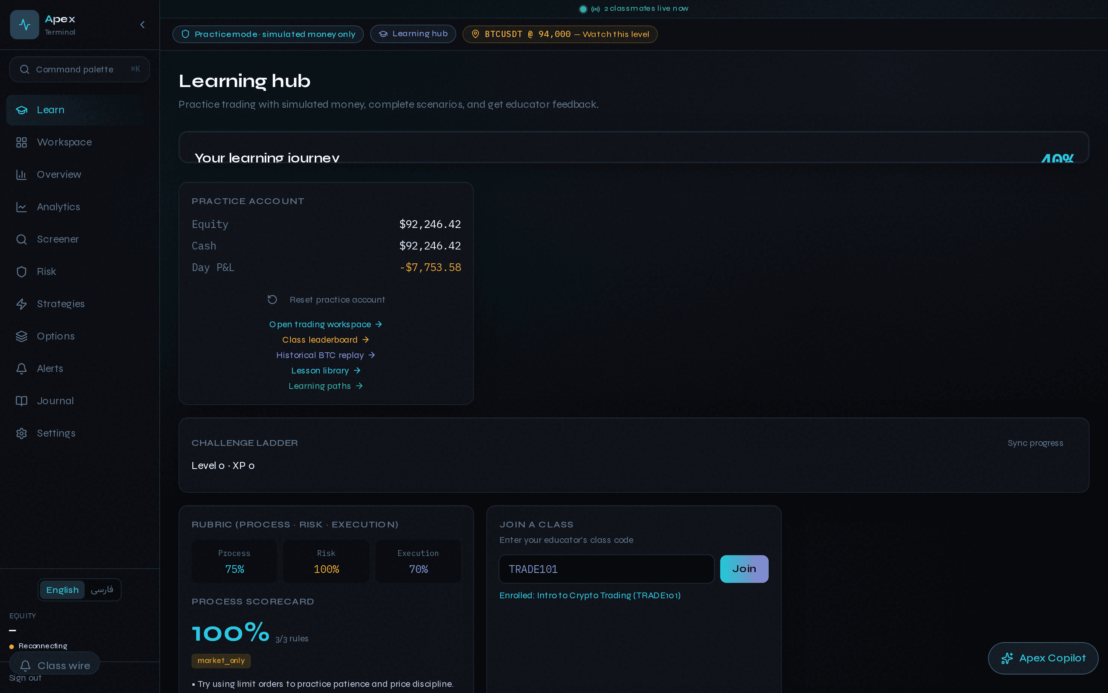The width and height of the screenshot is (1108, 693).
Task: Click the Strategies lightning bolt icon
Action: (x=22, y=304)
